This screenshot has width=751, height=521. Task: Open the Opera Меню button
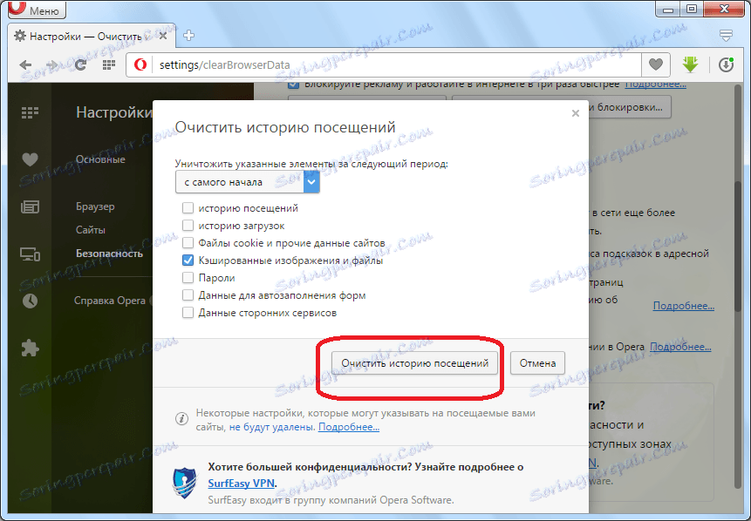(37, 9)
